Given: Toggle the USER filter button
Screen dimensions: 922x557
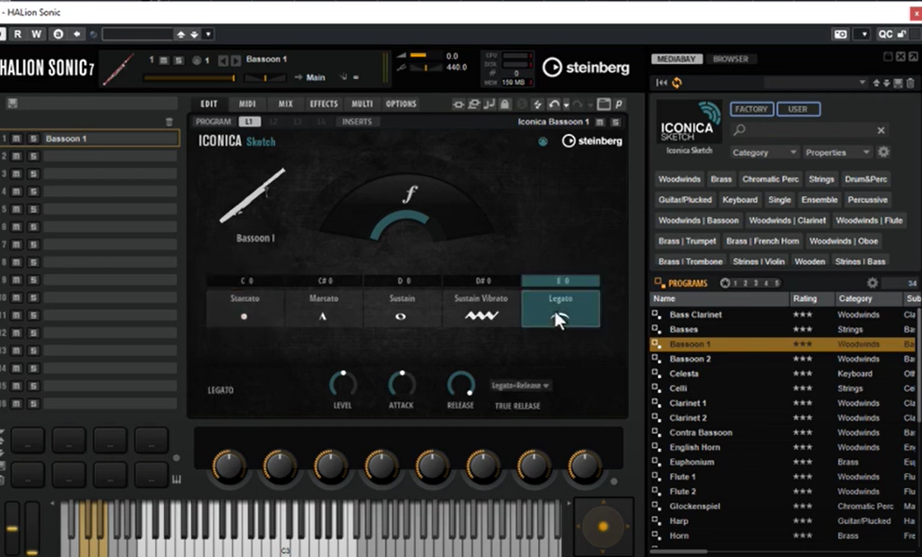Looking at the screenshot, I should coord(798,110).
